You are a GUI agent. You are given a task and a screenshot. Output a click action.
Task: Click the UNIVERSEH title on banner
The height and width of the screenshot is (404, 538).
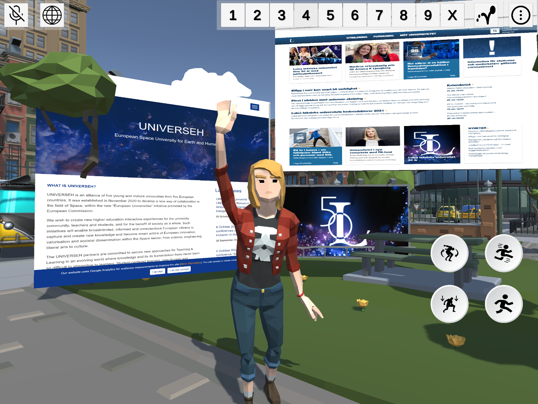(171, 129)
